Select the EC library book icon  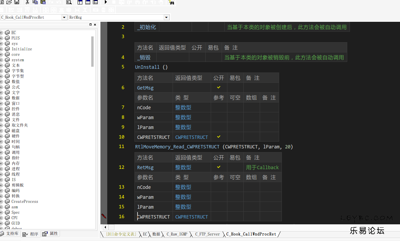pos(7,32)
